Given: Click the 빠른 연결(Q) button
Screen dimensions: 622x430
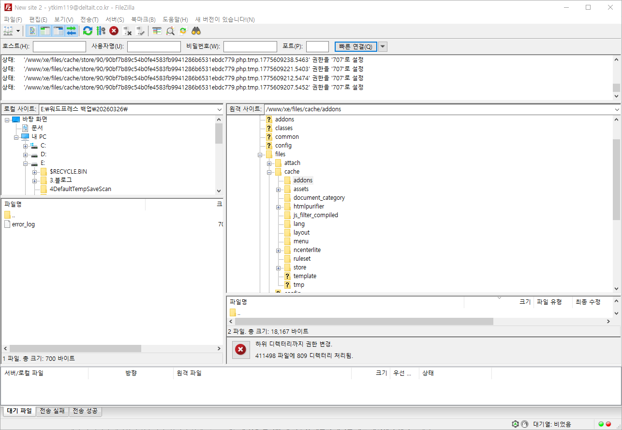Looking at the screenshot, I should coord(355,46).
